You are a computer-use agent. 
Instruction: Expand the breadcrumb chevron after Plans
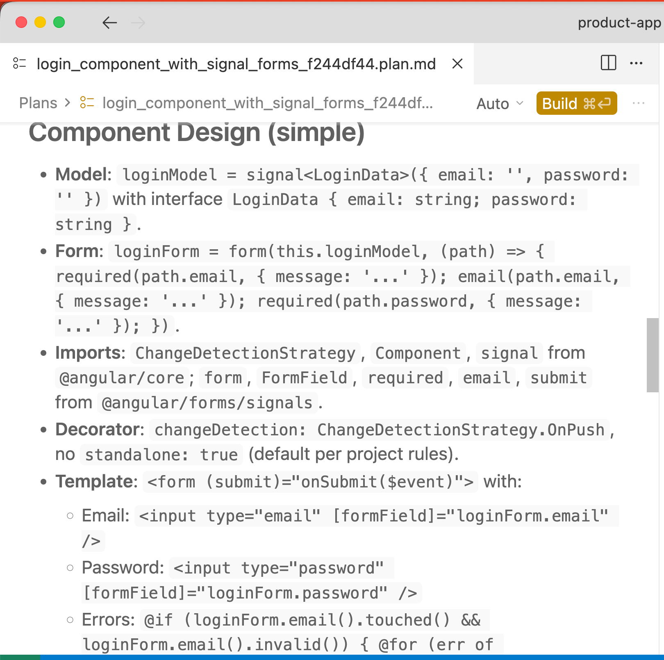click(67, 103)
